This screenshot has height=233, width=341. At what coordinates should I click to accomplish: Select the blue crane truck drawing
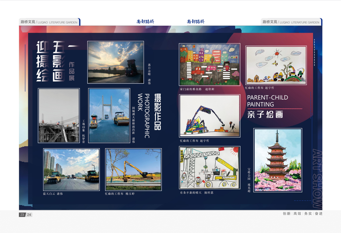[x=210, y=116]
